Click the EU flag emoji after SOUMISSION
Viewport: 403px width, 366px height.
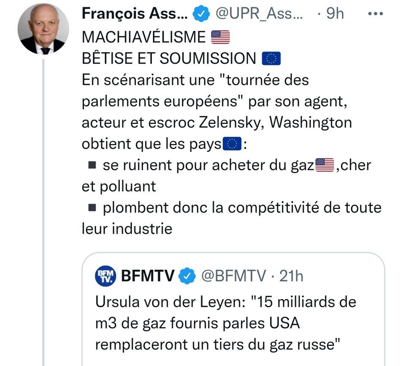click(271, 59)
